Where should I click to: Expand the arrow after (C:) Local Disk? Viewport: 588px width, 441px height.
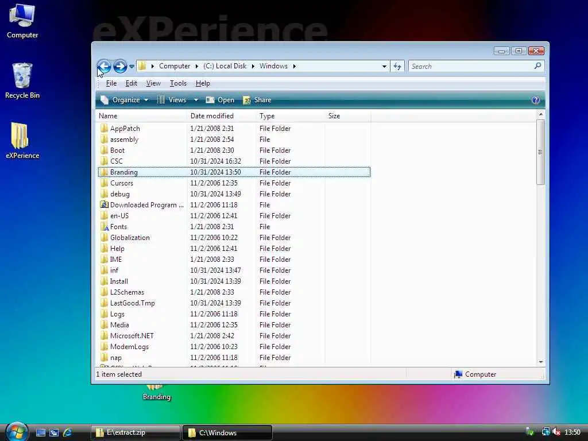click(x=253, y=66)
